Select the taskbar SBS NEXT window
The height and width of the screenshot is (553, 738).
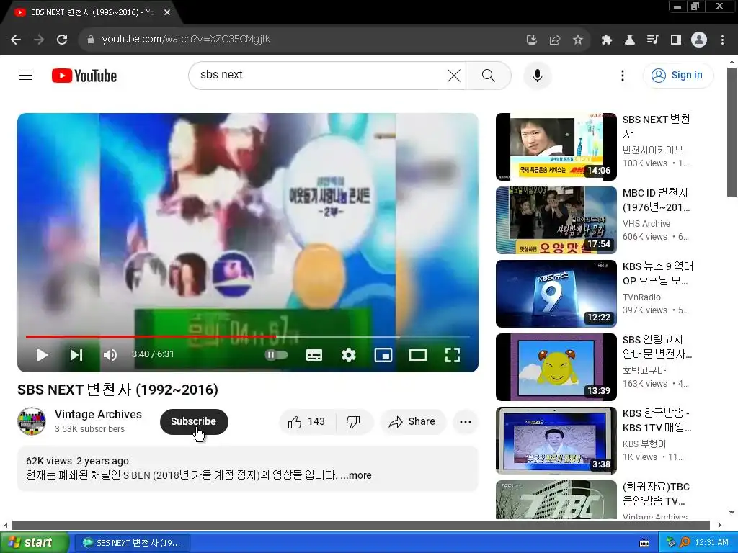(133, 543)
